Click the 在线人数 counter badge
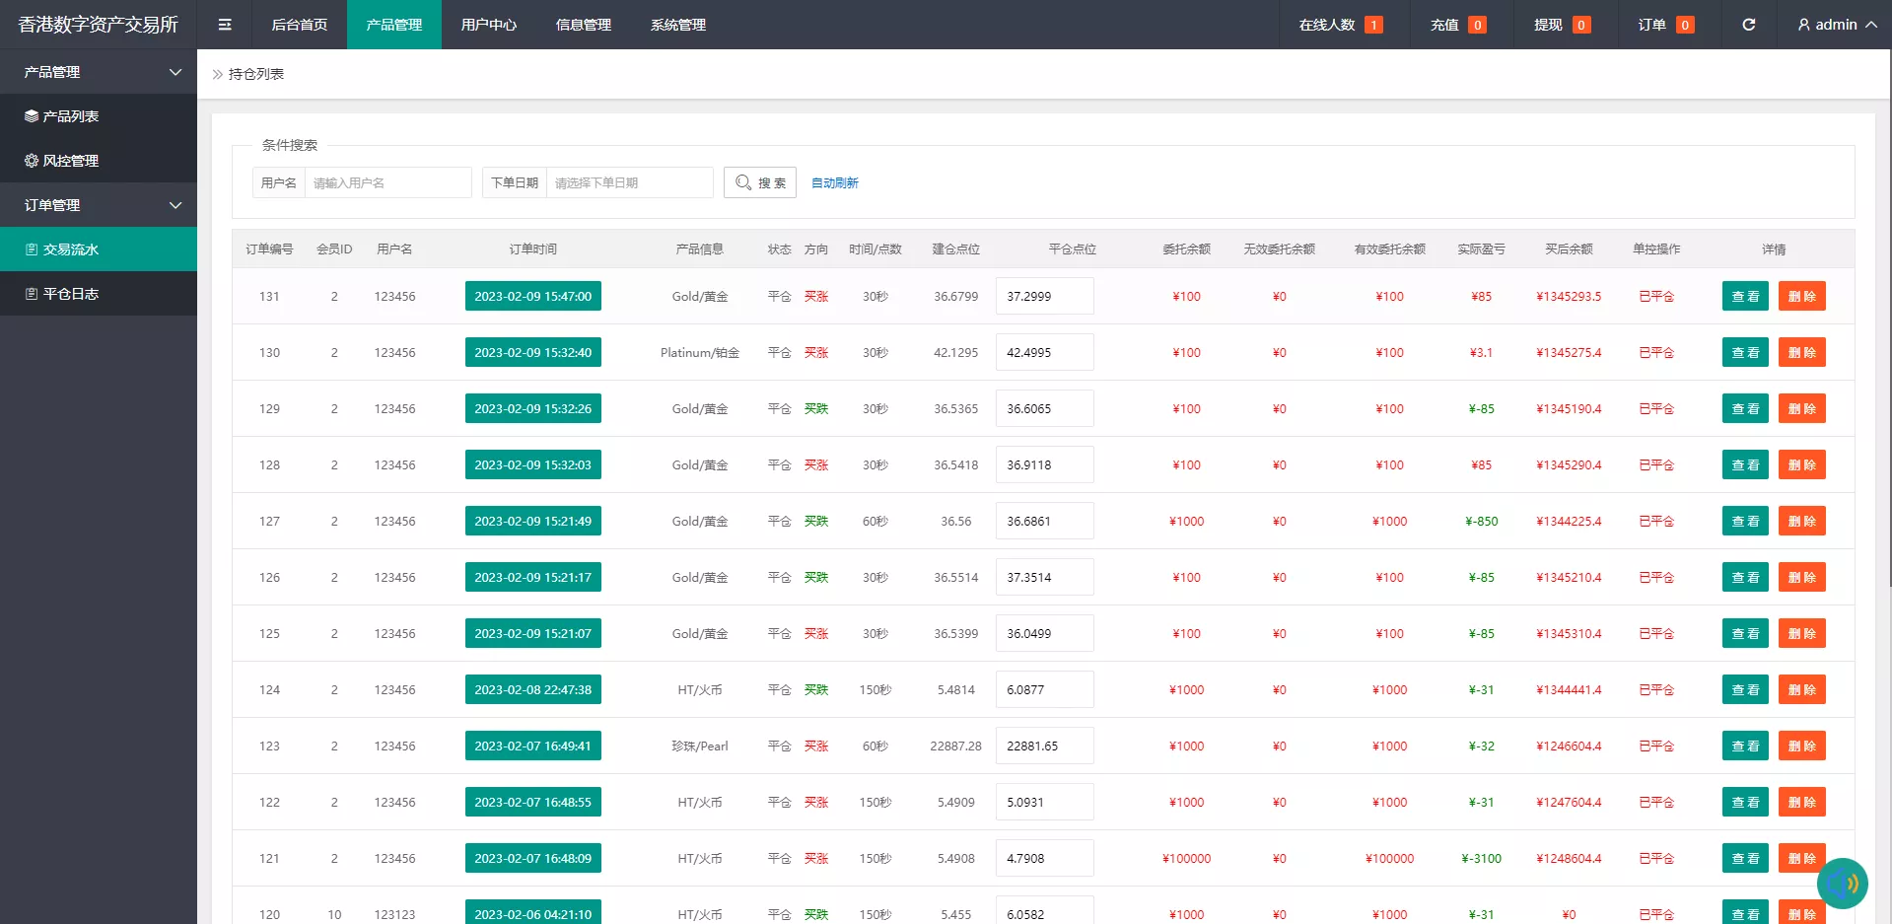 [1372, 25]
